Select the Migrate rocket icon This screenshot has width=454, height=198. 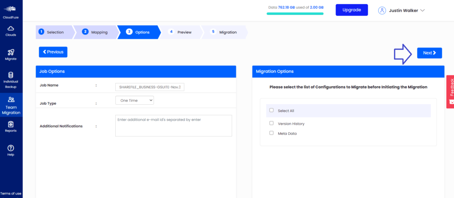[11, 52]
